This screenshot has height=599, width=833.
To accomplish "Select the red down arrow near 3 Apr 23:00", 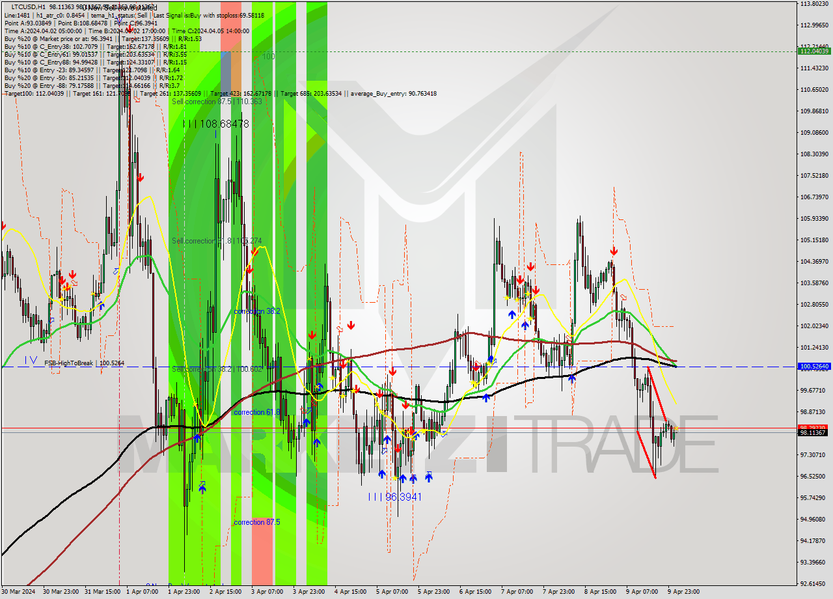I will pyautogui.click(x=312, y=335).
